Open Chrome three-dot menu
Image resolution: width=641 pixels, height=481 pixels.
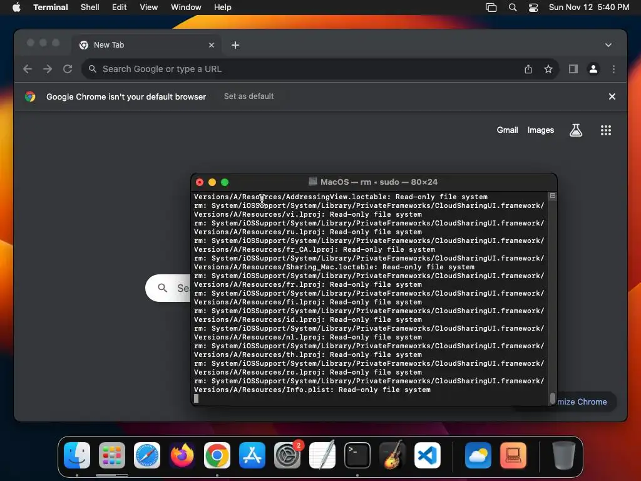(613, 69)
